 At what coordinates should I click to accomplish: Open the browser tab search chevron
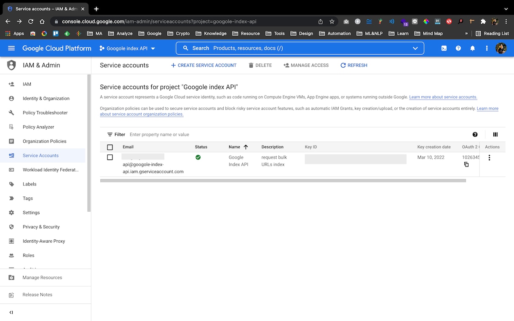tap(506, 9)
